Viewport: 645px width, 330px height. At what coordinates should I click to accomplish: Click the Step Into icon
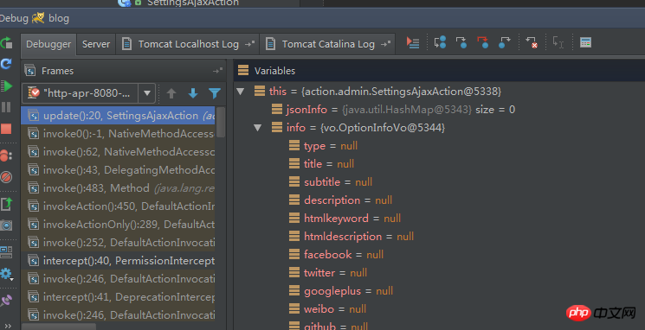[461, 41]
